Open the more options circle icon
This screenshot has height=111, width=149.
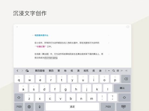pyautogui.click(x=128, y=27)
